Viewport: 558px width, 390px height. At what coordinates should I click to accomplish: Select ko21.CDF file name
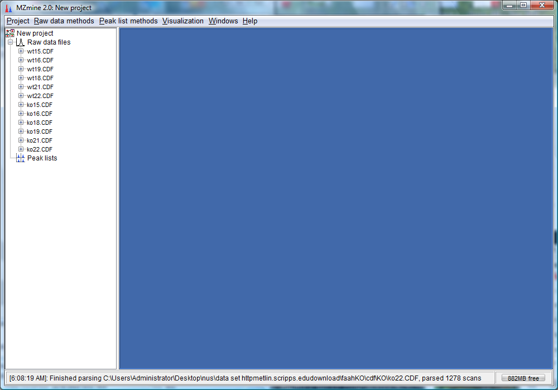point(40,140)
